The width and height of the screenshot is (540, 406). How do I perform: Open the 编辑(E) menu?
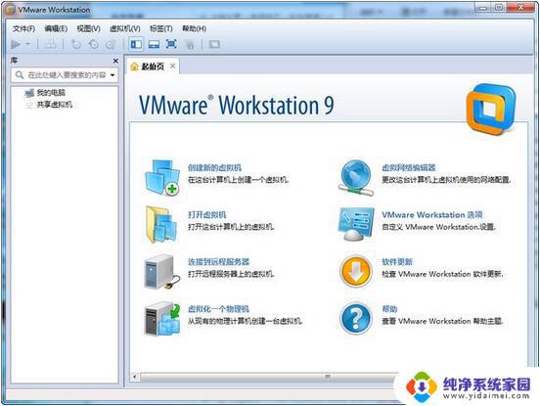pyautogui.click(x=56, y=28)
